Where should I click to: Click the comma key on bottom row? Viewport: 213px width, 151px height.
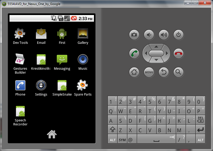191,139
